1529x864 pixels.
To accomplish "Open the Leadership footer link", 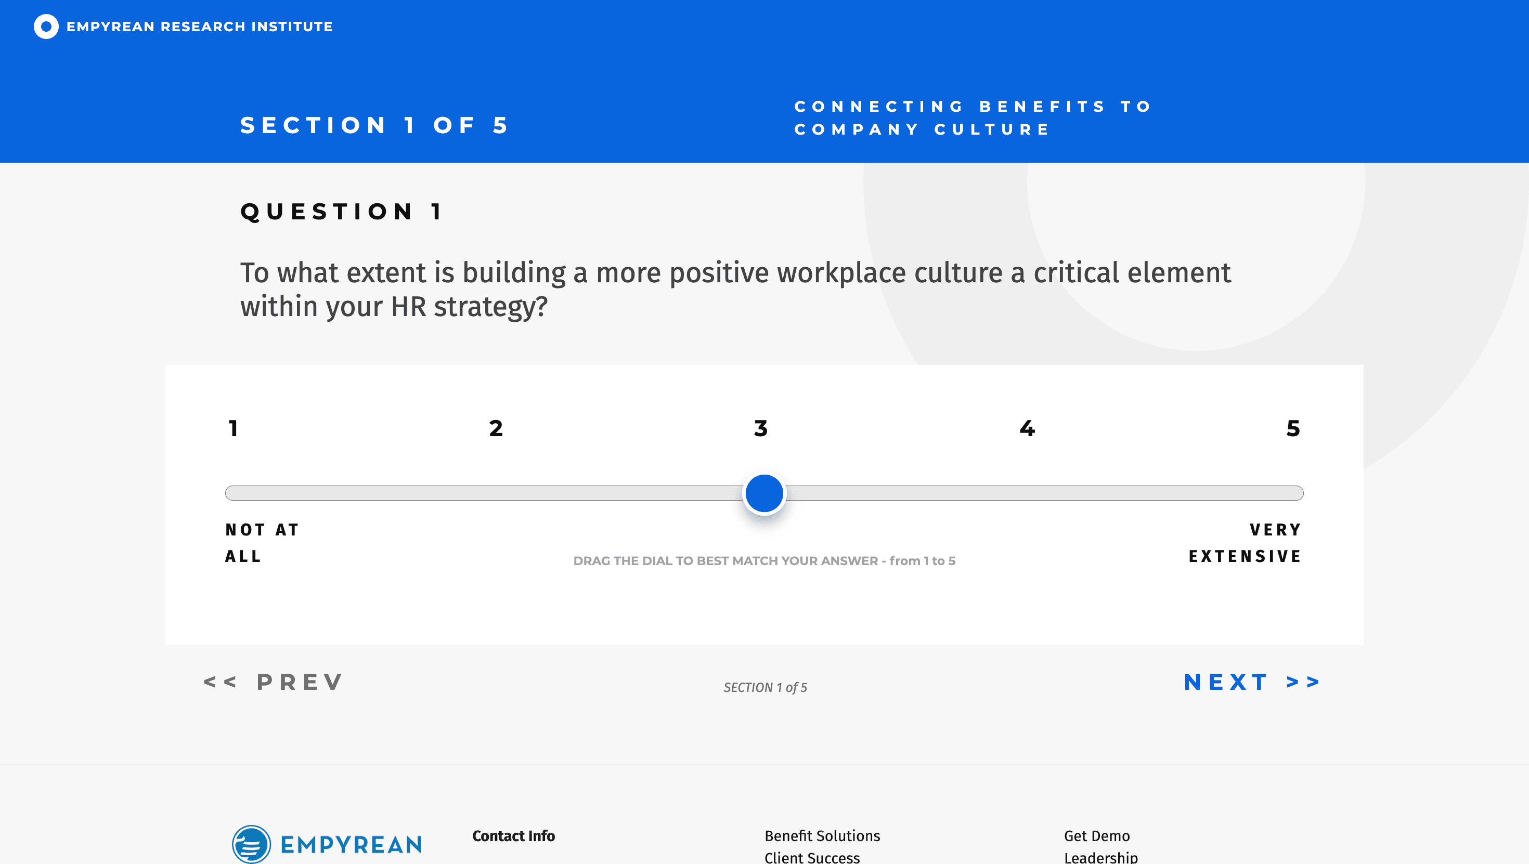I will click(x=1100, y=857).
